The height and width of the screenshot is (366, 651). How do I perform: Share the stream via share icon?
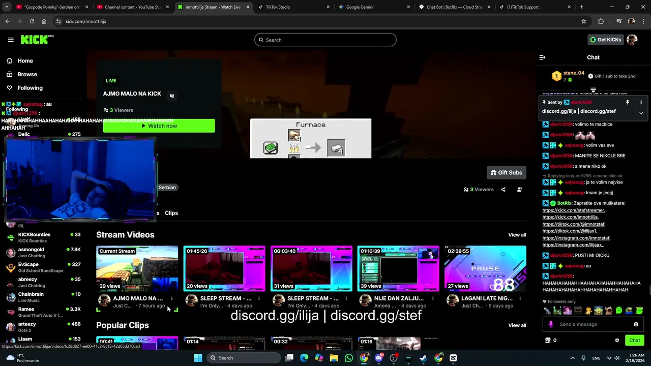503,190
